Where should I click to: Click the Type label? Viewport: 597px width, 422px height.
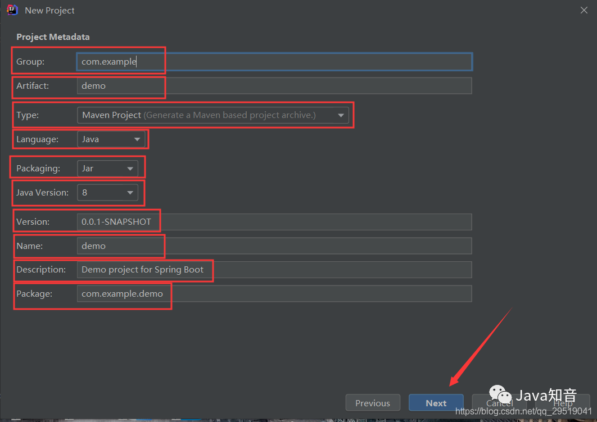point(28,115)
